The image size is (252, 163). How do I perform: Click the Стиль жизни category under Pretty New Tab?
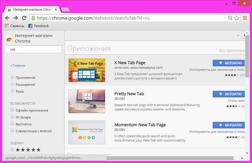coord(236,101)
